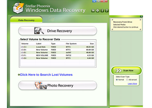Click the green bullet before Search Lost Volumes
Screen dimensions: 152x108
[19, 75]
